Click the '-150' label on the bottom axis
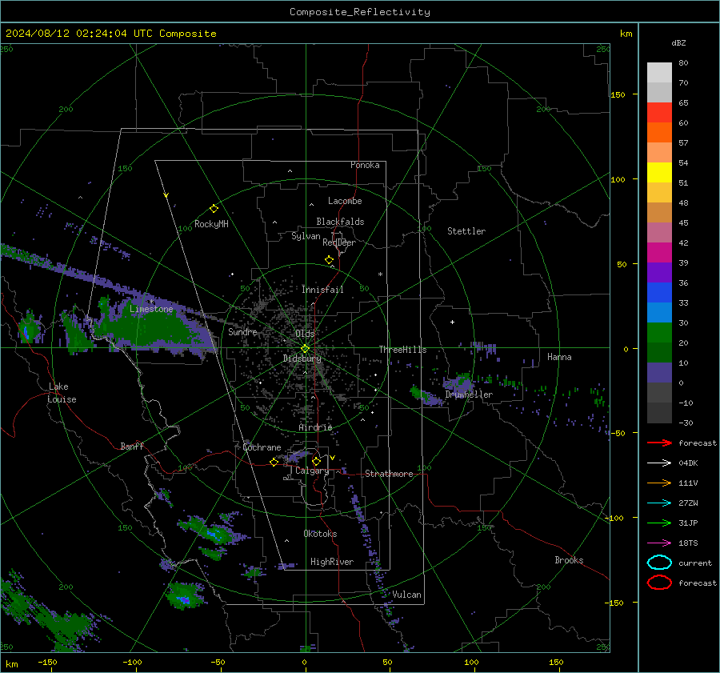The height and width of the screenshot is (673, 720). pyautogui.click(x=47, y=662)
